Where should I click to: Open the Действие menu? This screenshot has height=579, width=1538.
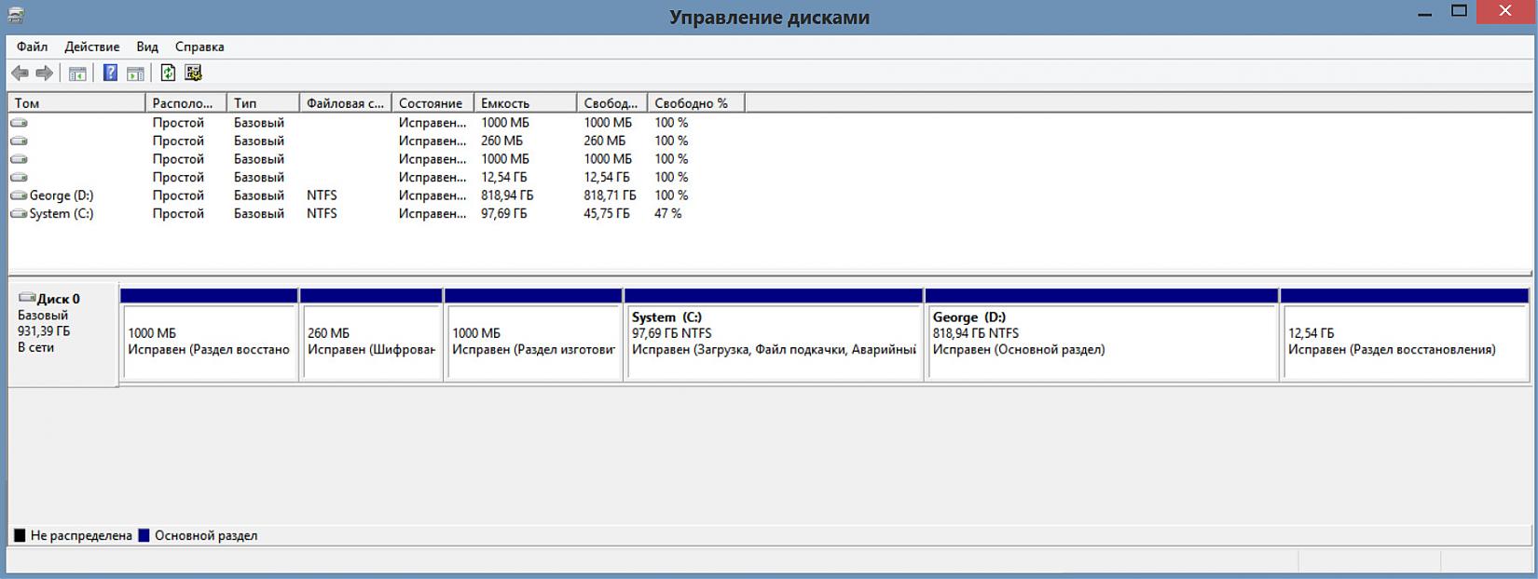click(x=91, y=47)
